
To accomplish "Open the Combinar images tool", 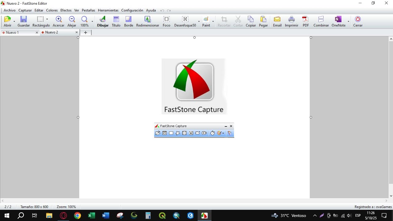I will (321, 21).
